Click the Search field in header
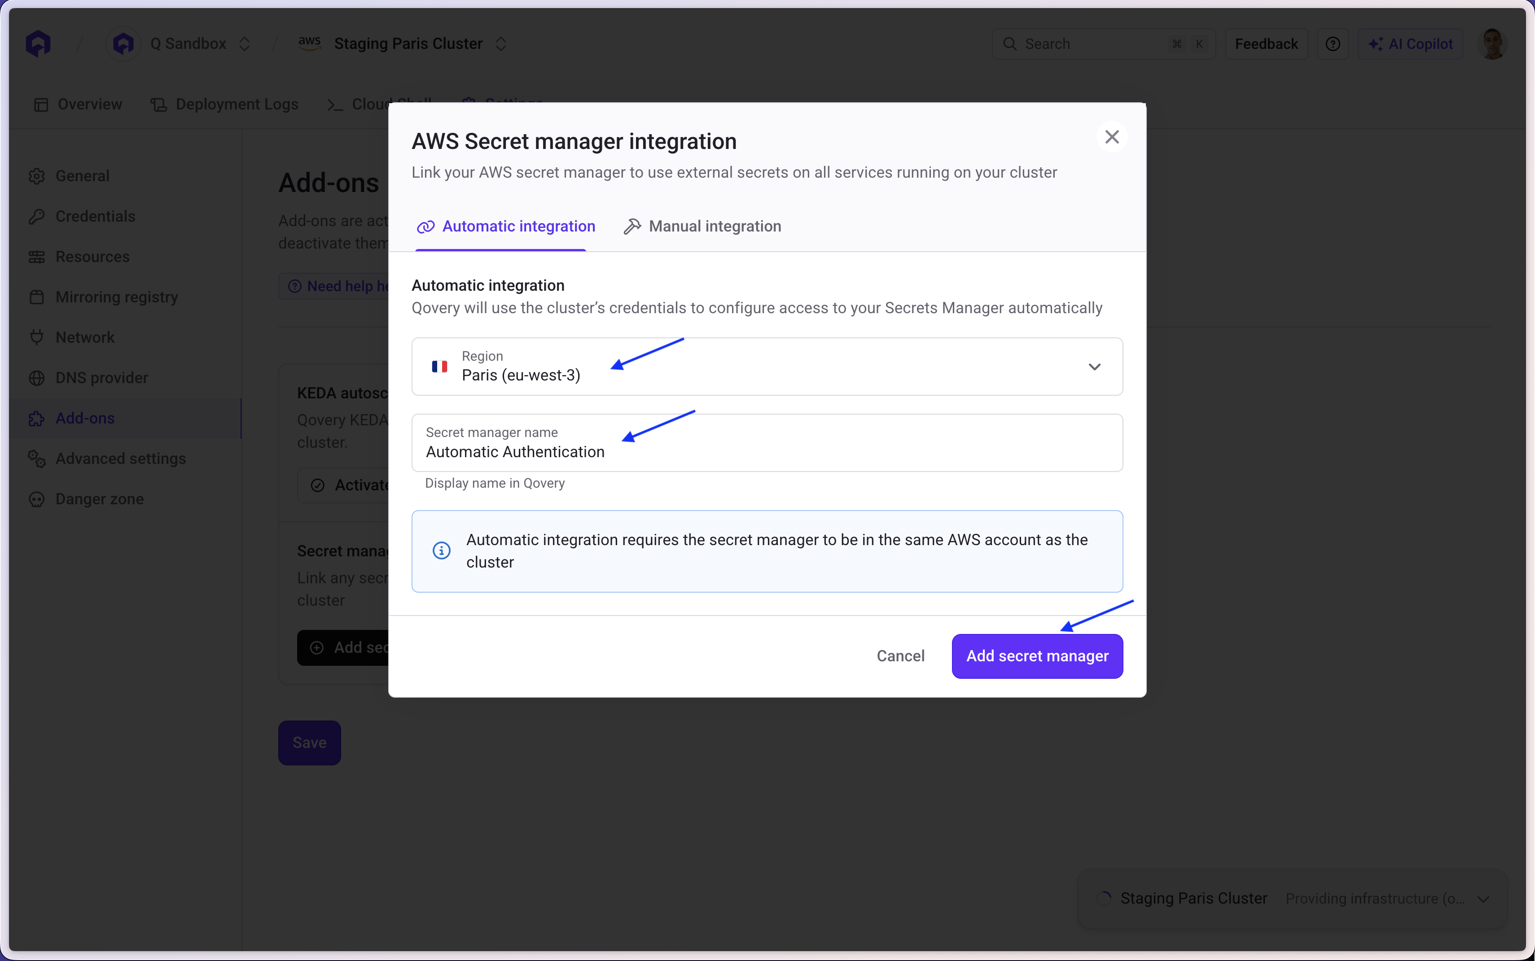The width and height of the screenshot is (1535, 961). tap(1103, 44)
